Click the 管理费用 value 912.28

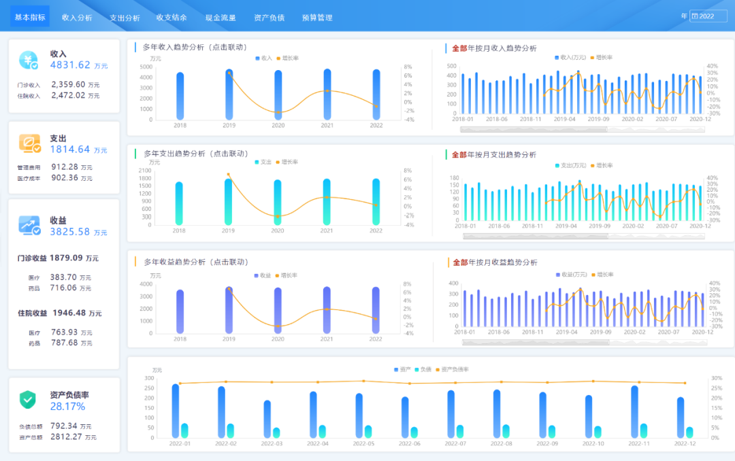click(x=65, y=167)
